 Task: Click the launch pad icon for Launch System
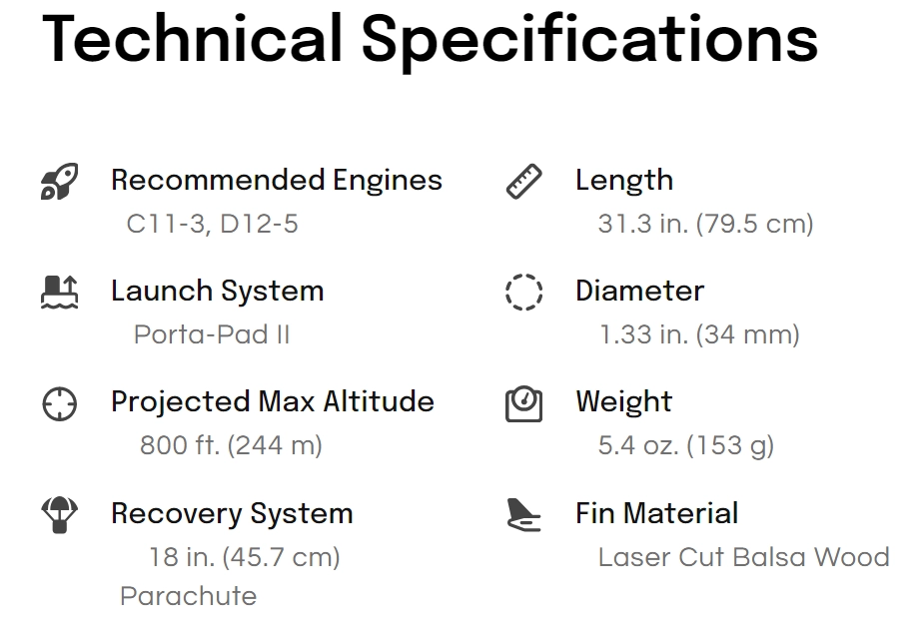click(59, 292)
